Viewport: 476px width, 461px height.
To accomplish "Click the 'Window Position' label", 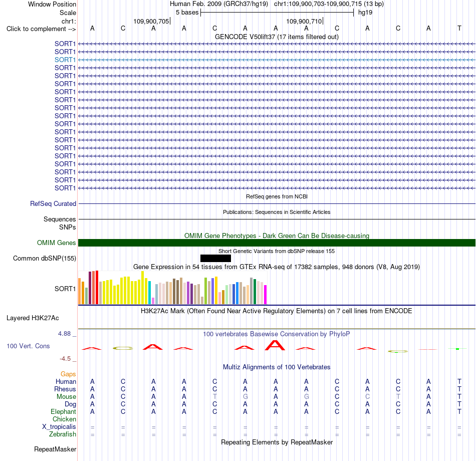I will (x=52, y=4).
